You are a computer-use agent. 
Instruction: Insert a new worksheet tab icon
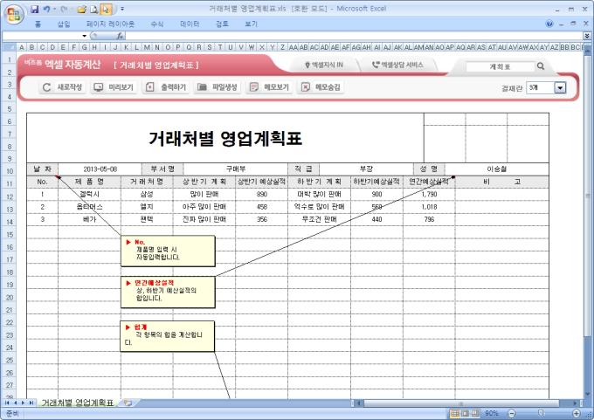tap(128, 403)
